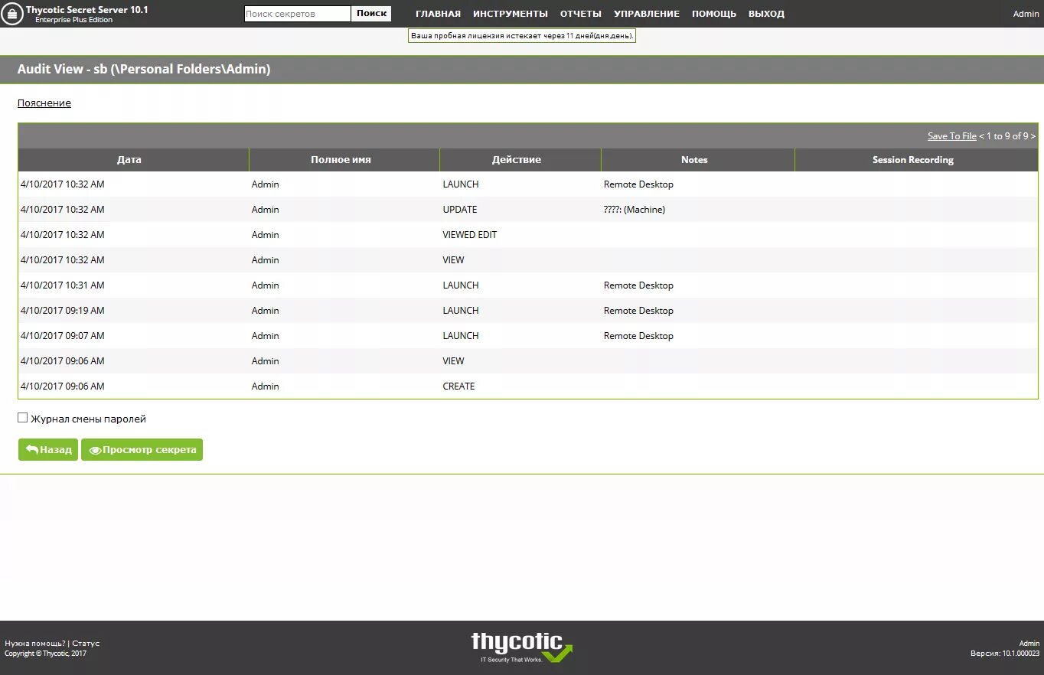The image size is (1044, 675).
Task: Click the trial license expiry notice
Action: point(522,35)
